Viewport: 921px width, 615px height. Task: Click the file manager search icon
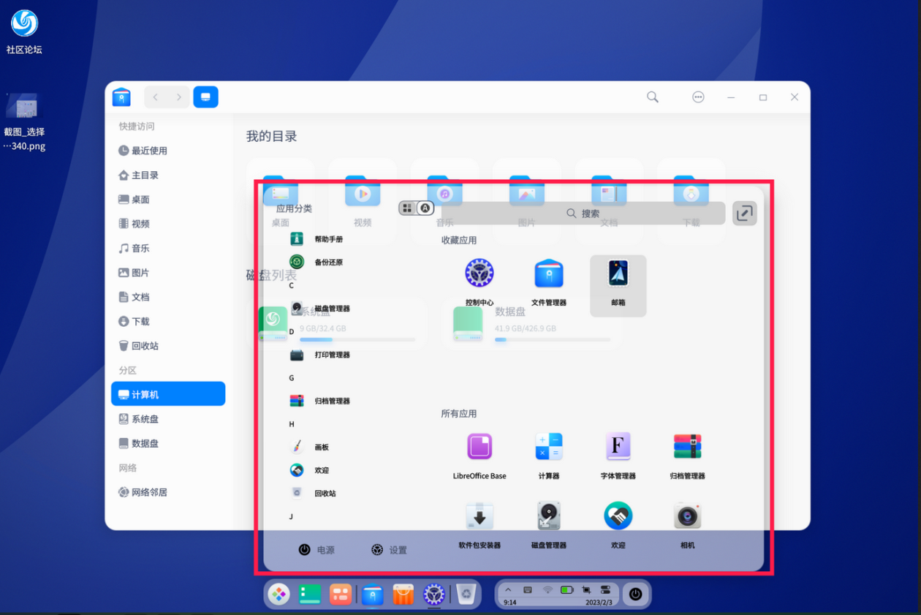[653, 97]
